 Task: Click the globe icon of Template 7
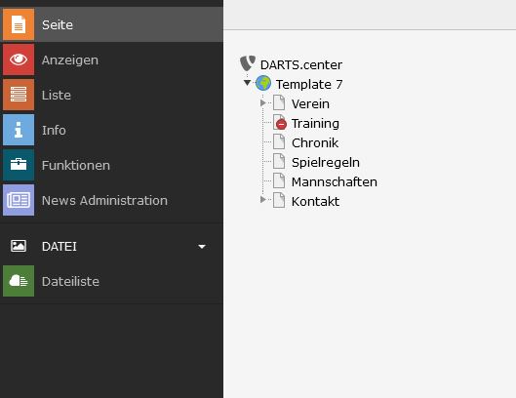point(263,83)
